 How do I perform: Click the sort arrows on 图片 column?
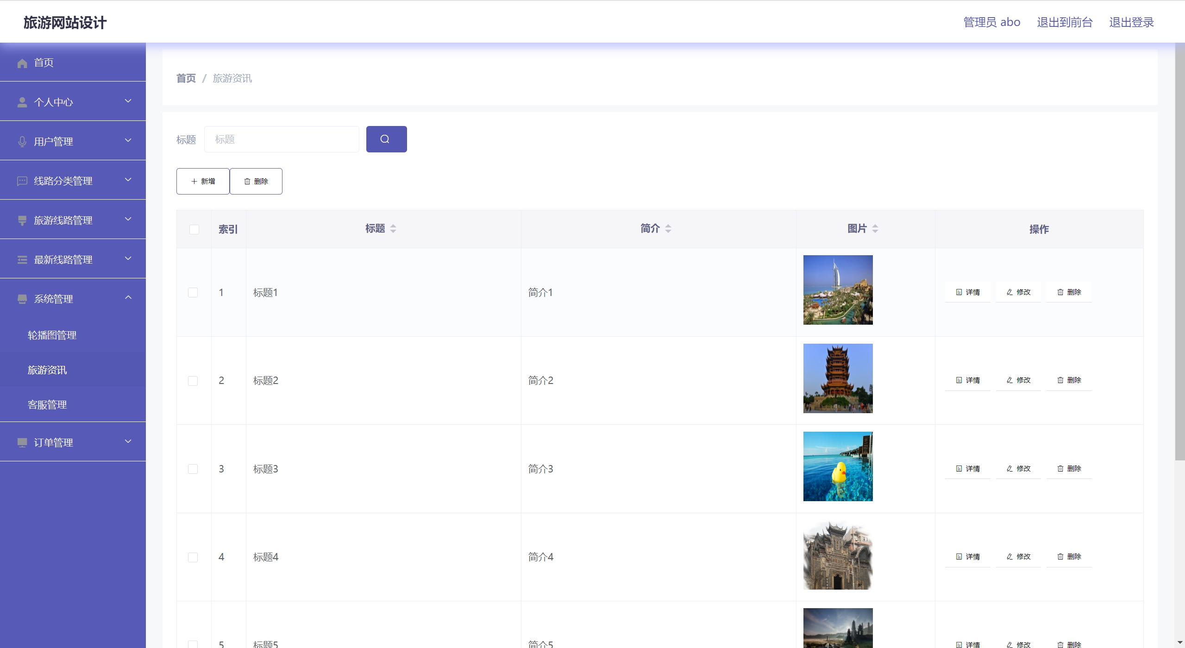pyautogui.click(x=875, y=228)
